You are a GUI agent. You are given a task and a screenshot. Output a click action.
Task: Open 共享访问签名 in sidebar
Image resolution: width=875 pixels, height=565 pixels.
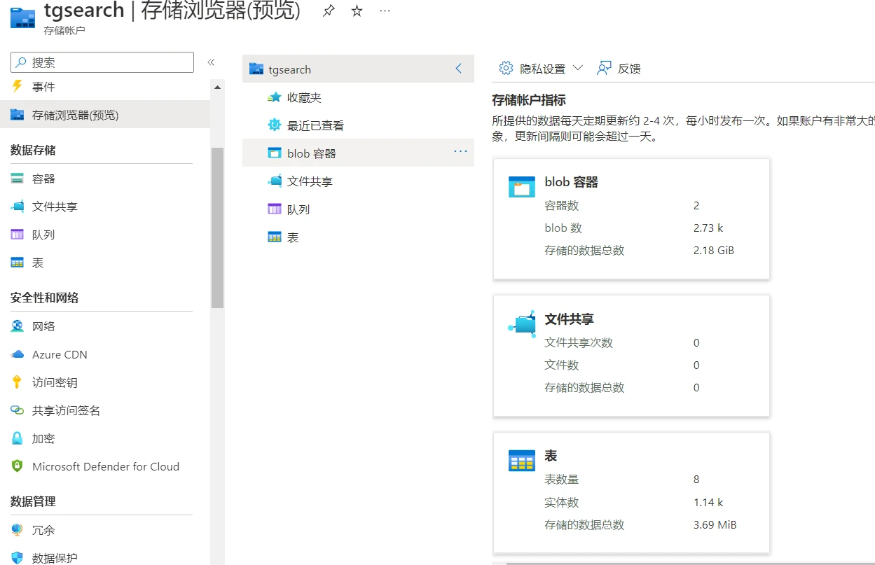click(x=66, y=410)
